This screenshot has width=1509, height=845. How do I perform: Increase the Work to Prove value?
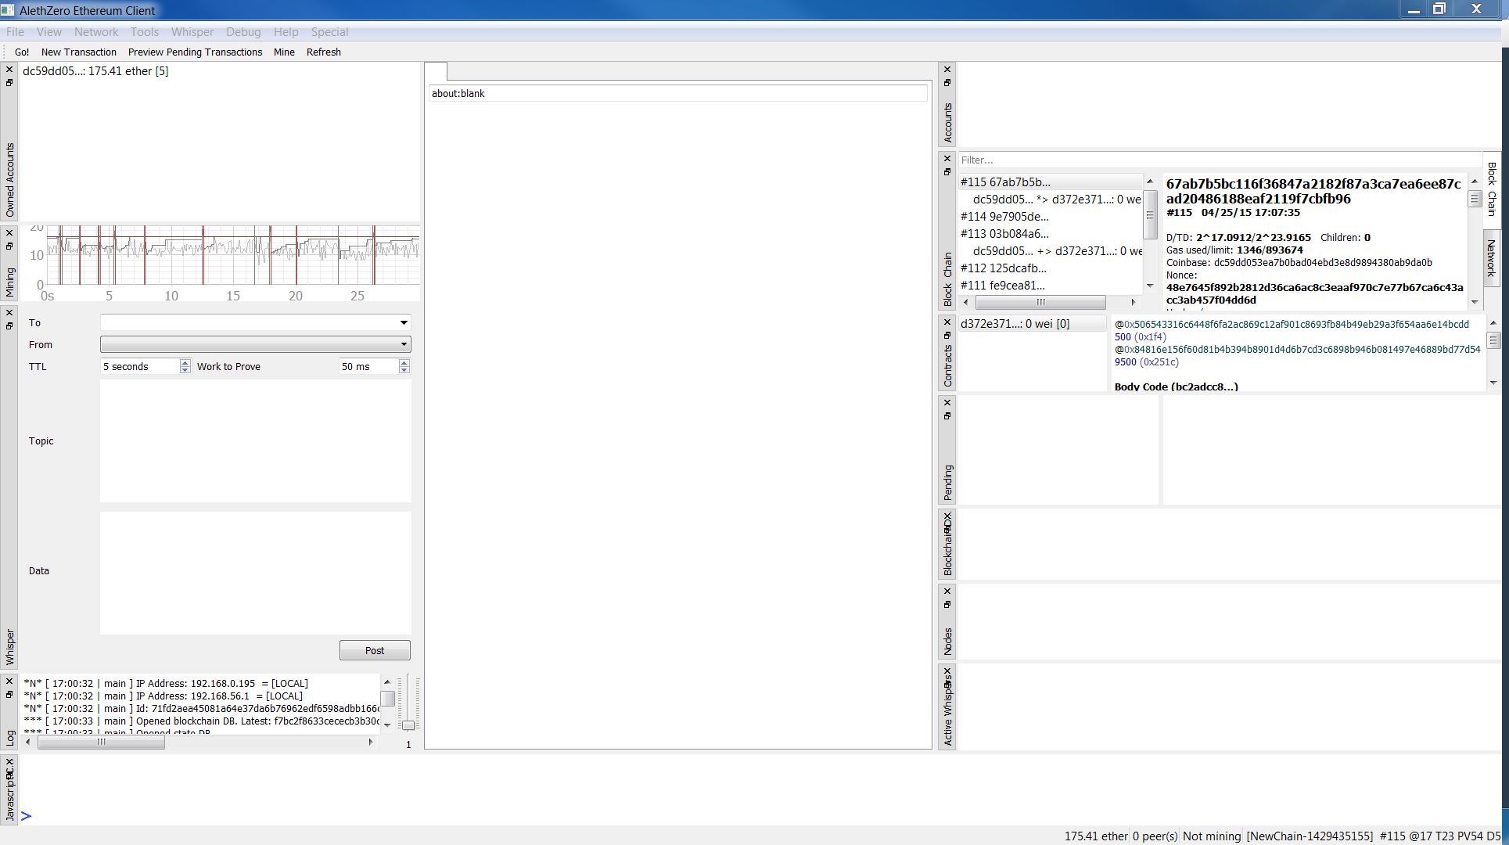404,363
